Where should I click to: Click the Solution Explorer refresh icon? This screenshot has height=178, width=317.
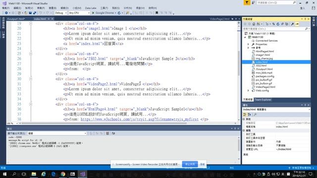278,24
